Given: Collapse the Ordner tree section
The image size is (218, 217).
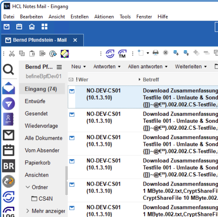Looking at the screenshot, I should (x=28, y=187).
